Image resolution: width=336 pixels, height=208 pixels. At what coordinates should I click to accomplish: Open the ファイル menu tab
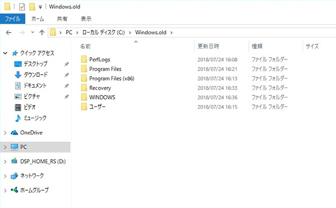[13, 19]
